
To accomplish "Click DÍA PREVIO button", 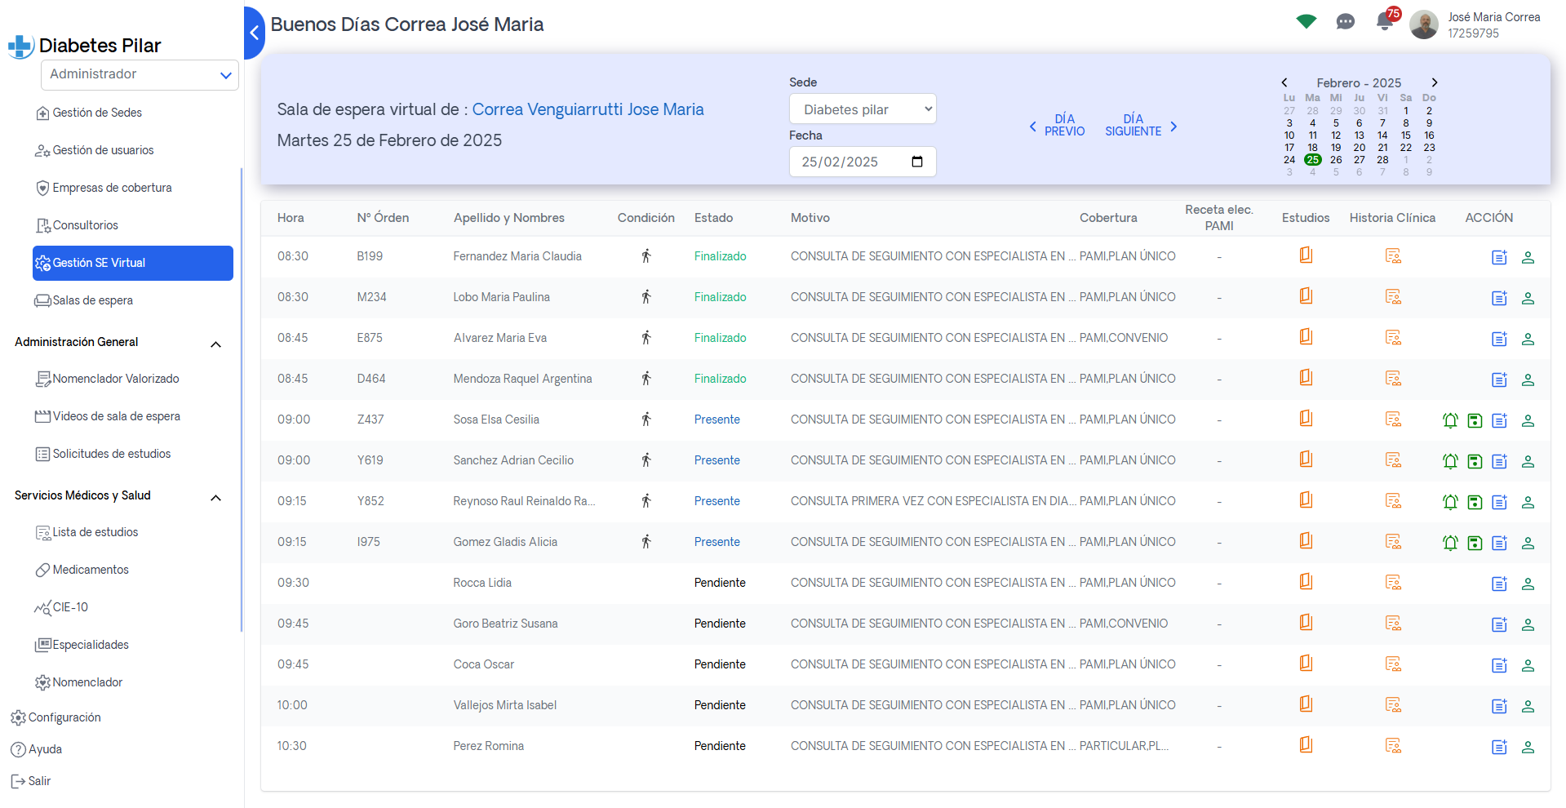I will point(1057,125).
